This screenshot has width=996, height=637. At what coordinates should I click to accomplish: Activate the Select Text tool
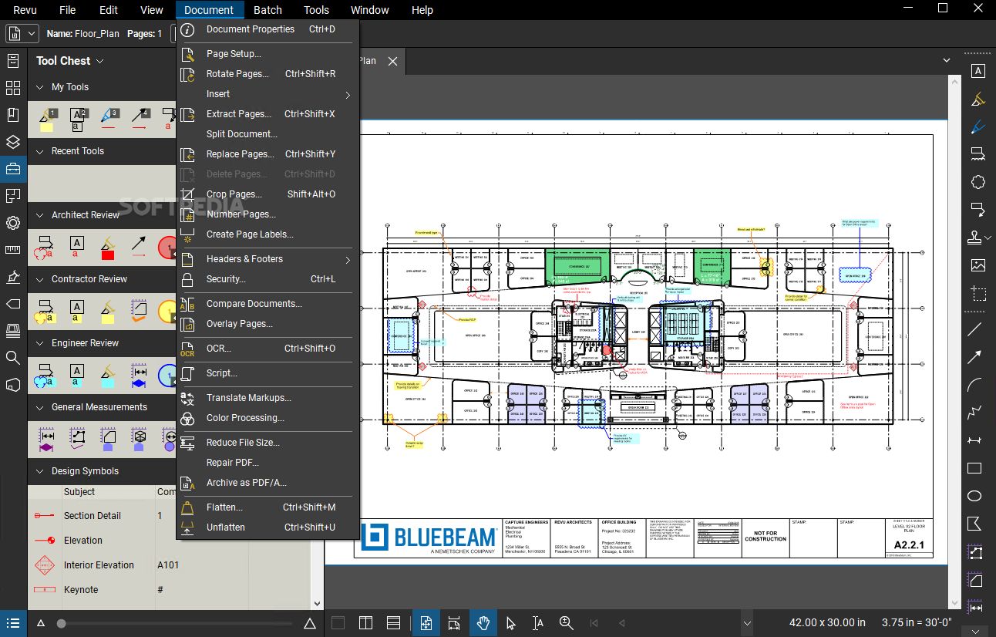point(538,623)
